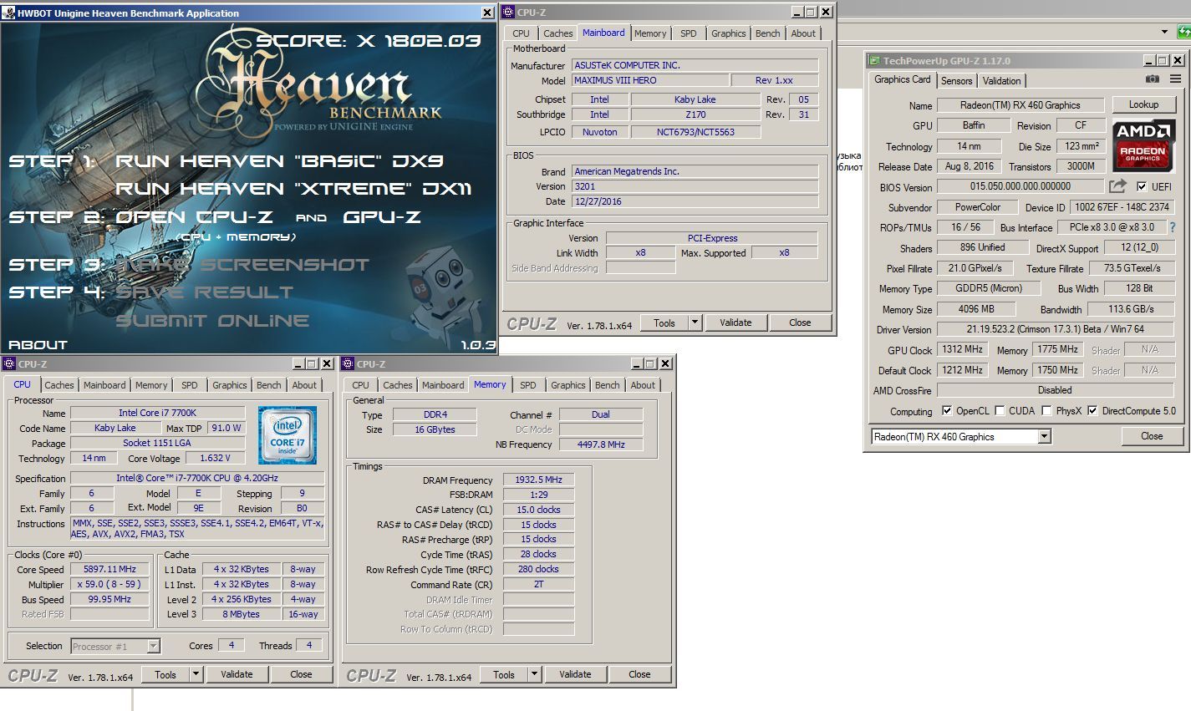Open SPD tab in Mainboard CPU-Z window
This screenshot has height=711, width=1191.
tap(688, 33)
